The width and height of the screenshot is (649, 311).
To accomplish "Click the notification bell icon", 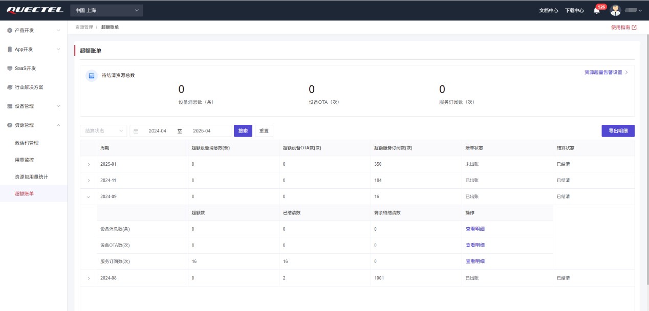I will pyautogui.click(x=596, y=11).
